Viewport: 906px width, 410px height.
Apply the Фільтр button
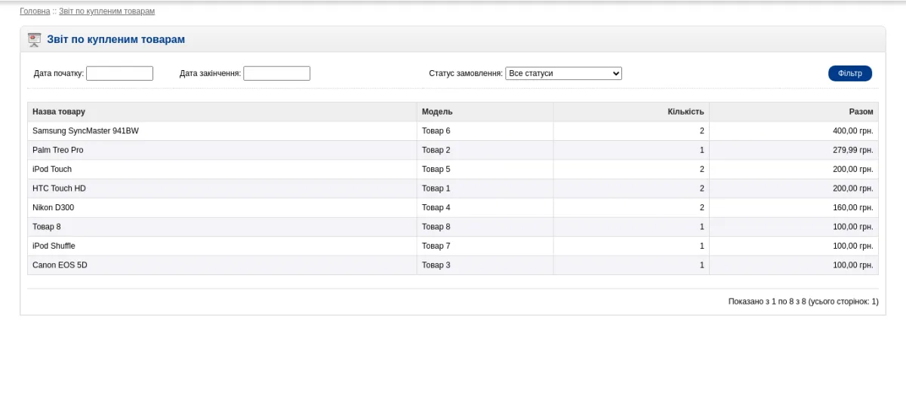(850, 73)
